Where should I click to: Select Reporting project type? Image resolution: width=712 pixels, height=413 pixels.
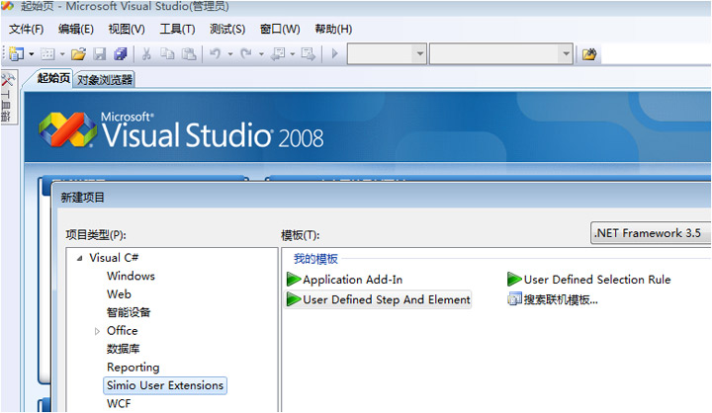pos(133,368)
